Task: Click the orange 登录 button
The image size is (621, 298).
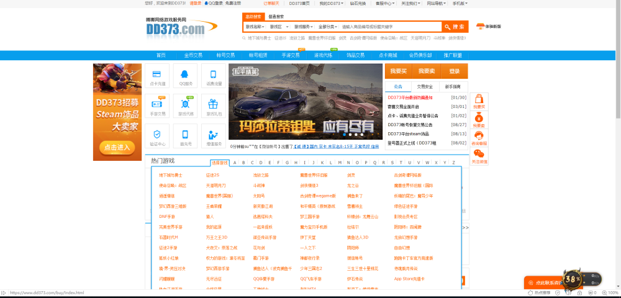Action: tap(455, 71)
